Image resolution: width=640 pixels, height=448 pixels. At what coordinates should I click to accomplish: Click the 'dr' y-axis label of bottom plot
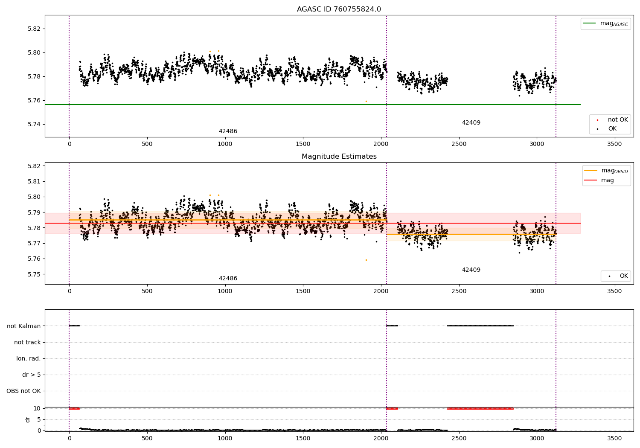pos(28,419)
